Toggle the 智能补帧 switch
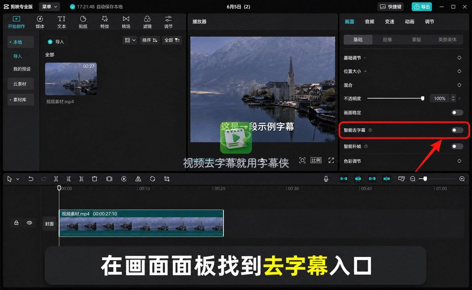Viewport: 472px width, 290px height. 457,146
